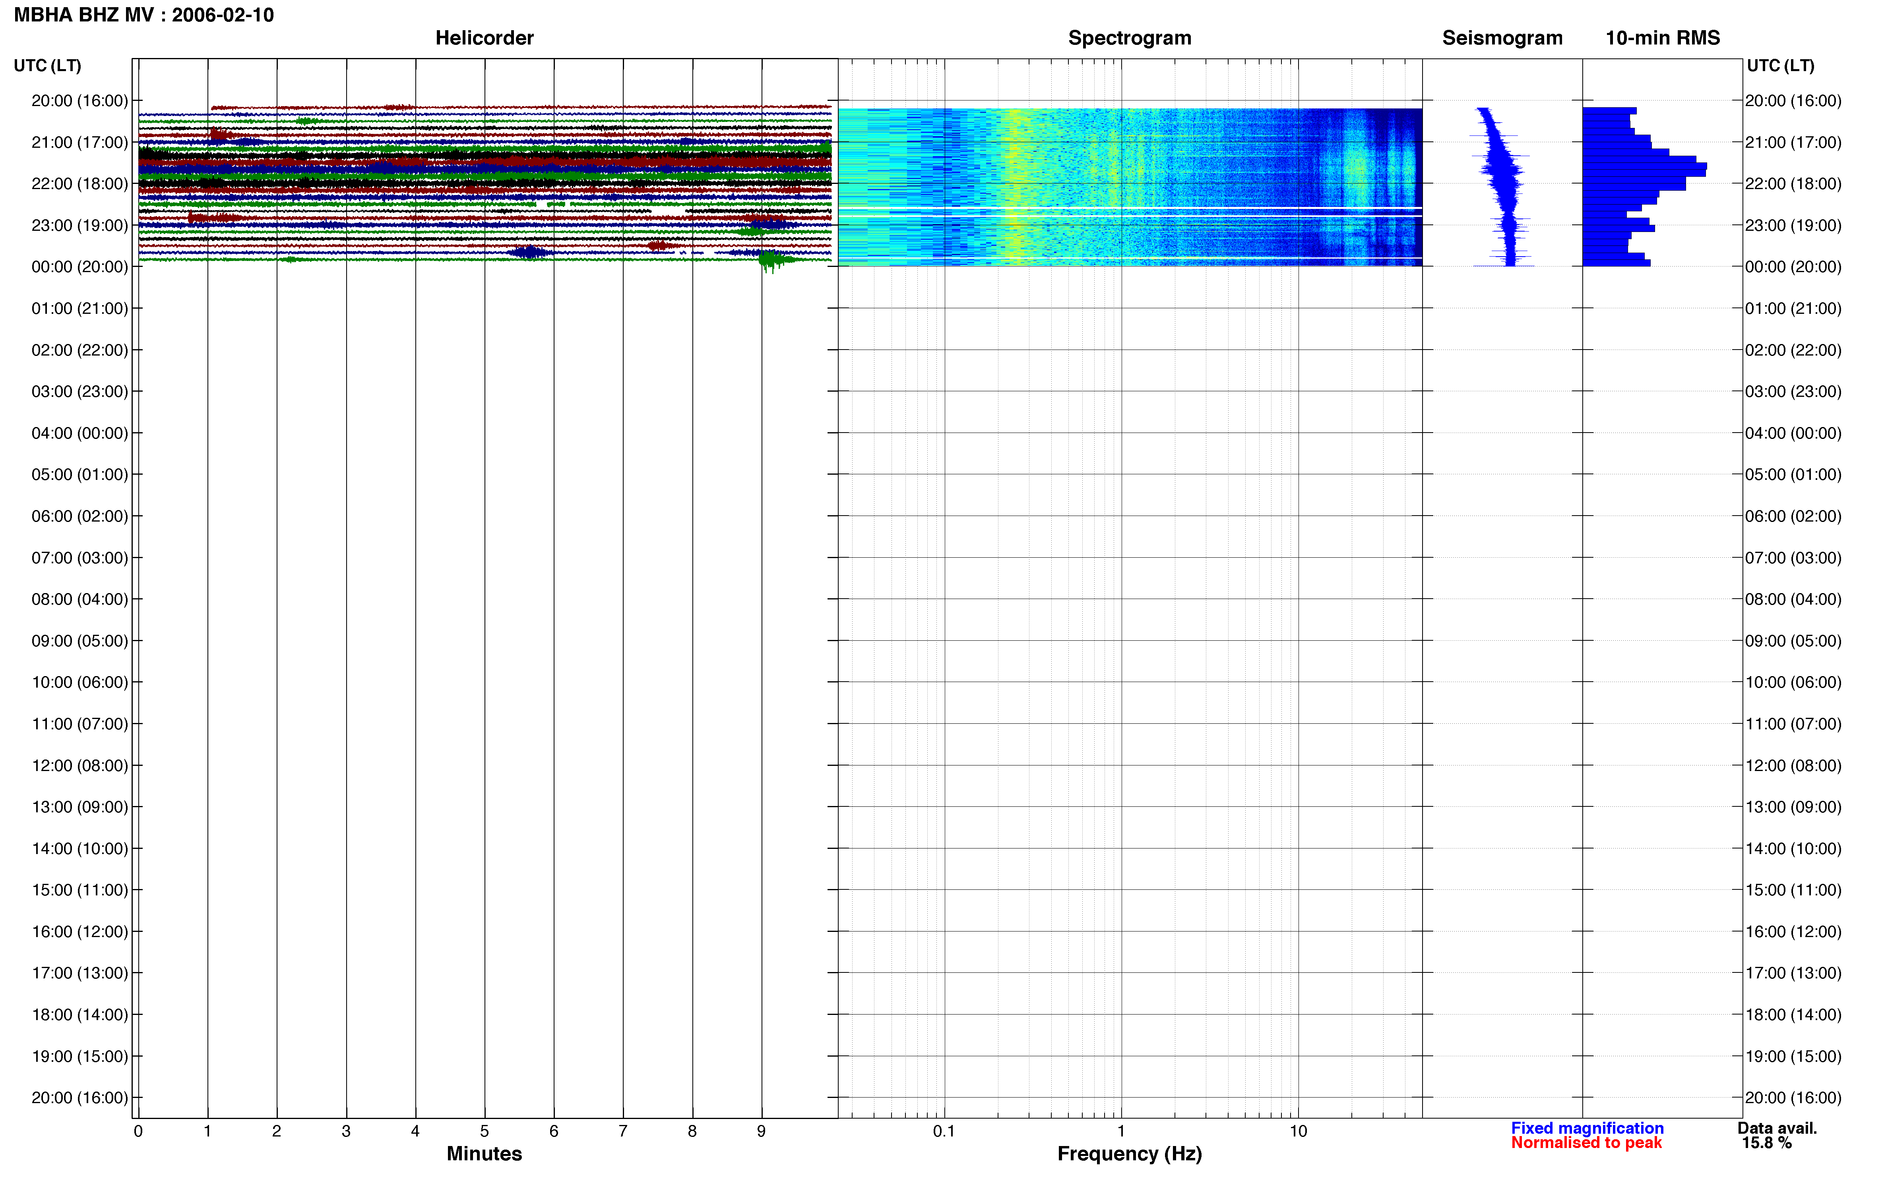Click '00:00 (20:00)' on the Helicorder time axis
Screen dimensions: 1884x1177
79,267
